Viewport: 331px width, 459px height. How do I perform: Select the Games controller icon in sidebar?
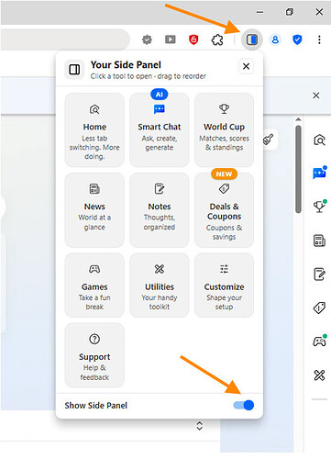coord(319,341)
